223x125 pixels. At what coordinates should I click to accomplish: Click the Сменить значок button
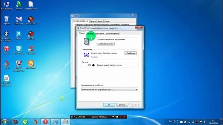point(106,44)
